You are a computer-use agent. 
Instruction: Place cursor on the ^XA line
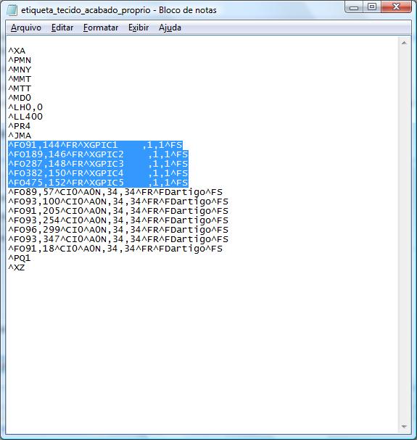(17, 51)
